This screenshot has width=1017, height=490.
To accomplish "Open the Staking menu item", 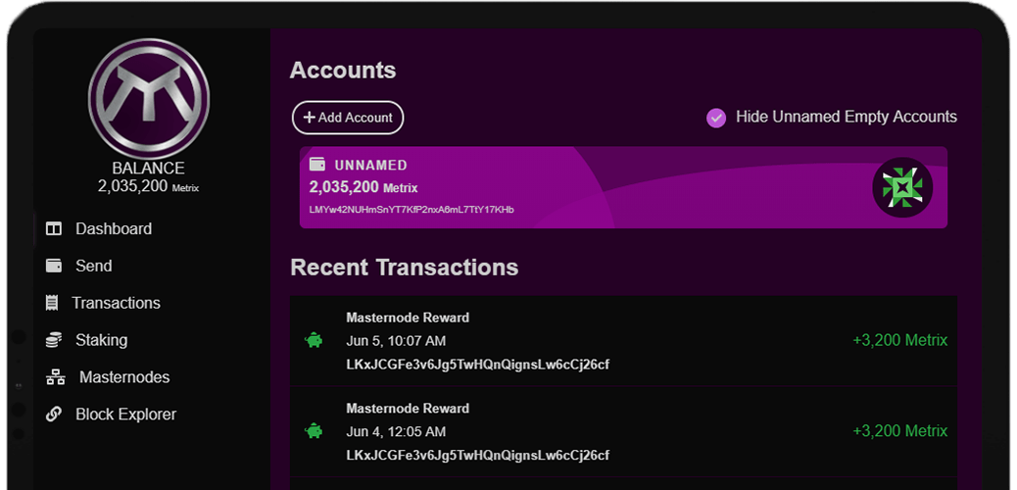I will pos(101,340).
